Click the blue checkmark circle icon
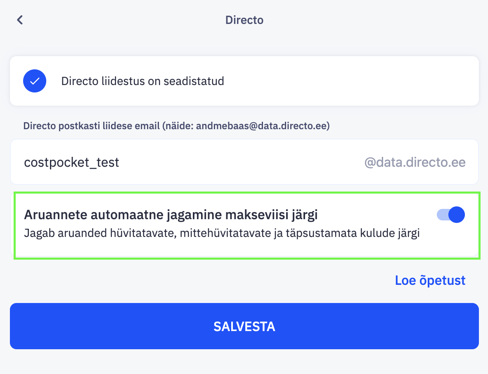Viewport: 488px width, 374px height. click(x=35, y=81)
